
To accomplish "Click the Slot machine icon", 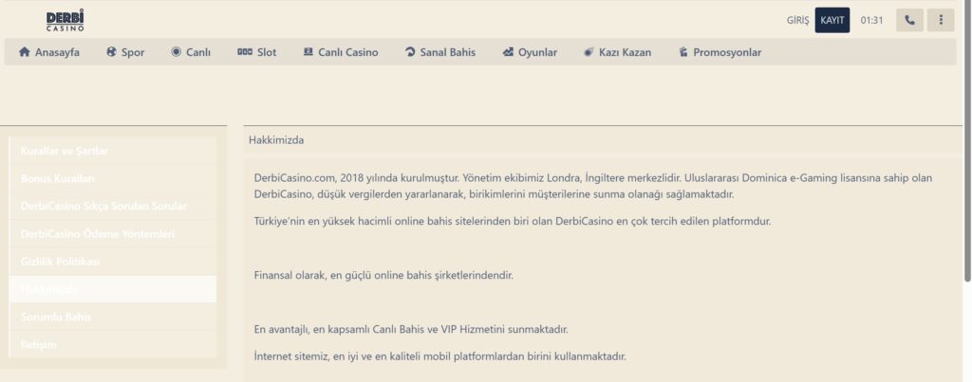I will (x=245, y=52).
